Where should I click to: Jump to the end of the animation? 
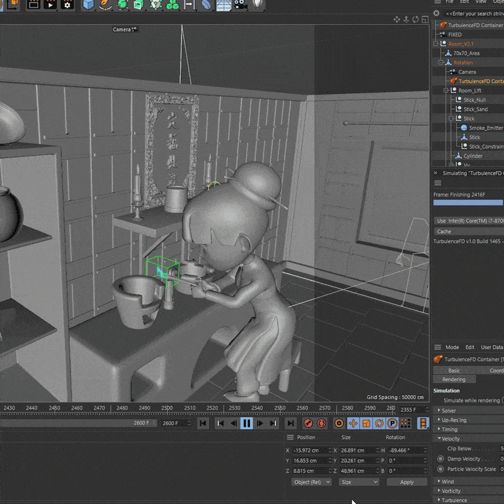290,423
